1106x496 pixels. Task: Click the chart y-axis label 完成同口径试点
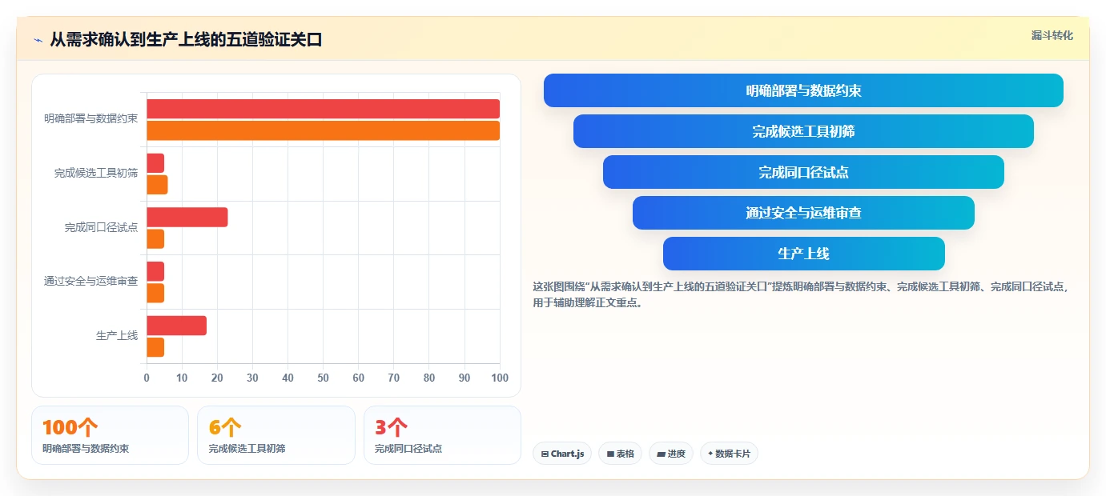(x=101, y=227)
